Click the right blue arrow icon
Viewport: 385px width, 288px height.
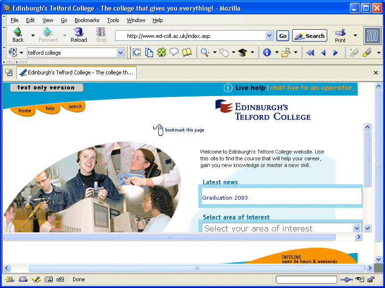(x=335, y=52)
